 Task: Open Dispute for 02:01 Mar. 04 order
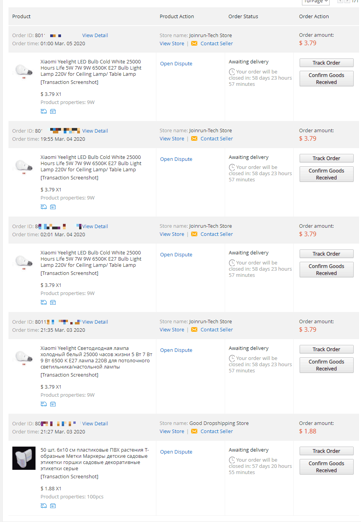(176, 254)
